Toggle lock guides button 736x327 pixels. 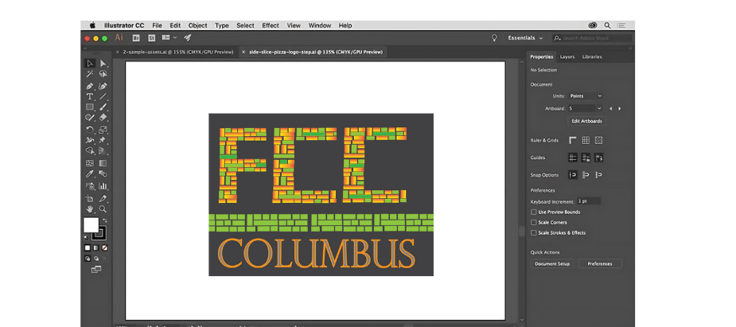(586, 158)
